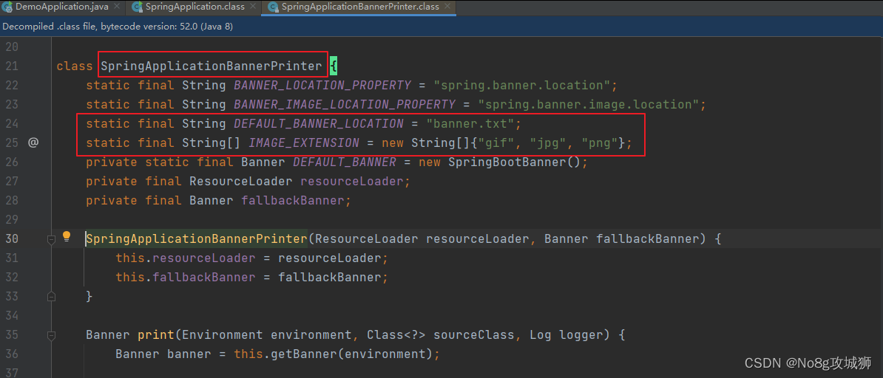Click the class name SpringApplicationBannerPrinter on line 21
The width and height of the screenshot is (883, 378).
(212, 66)
